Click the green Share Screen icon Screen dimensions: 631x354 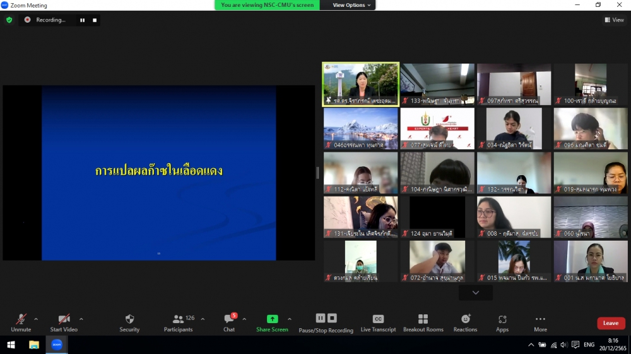272,319
